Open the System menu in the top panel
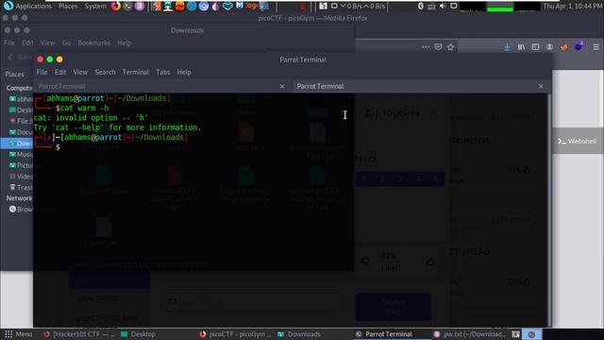This screenshot has height=340, width=604. click(95, 7)
